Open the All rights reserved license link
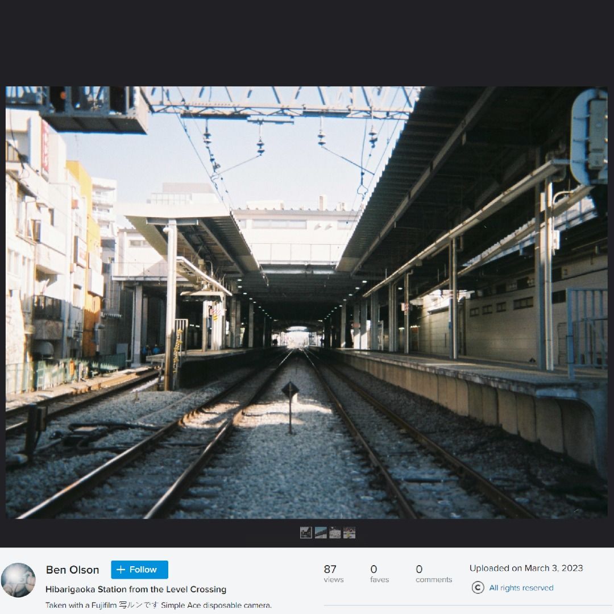 tap(521, 588)
